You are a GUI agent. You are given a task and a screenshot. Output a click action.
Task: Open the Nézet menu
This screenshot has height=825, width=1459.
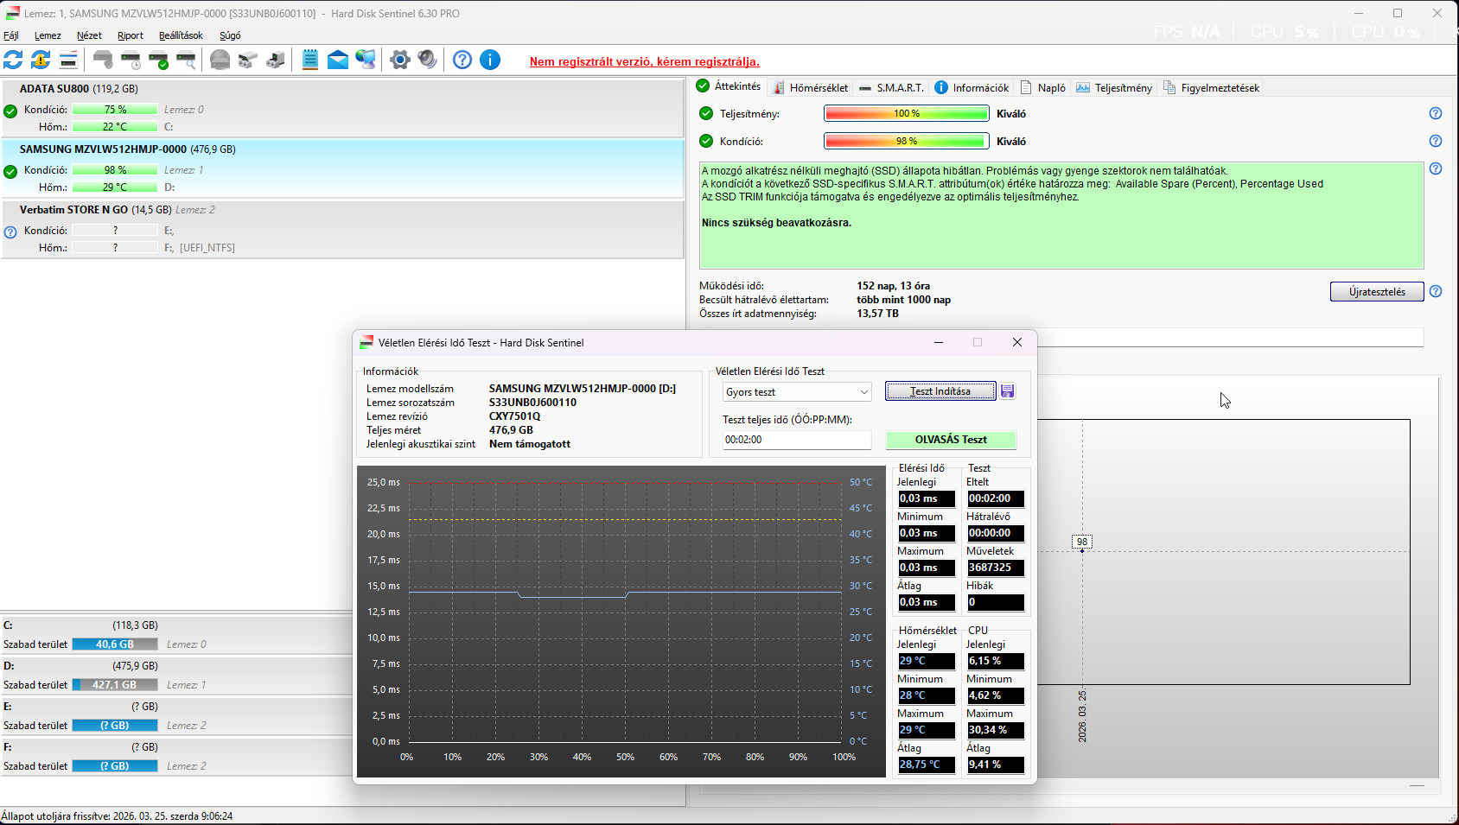(x=89, y=35)
